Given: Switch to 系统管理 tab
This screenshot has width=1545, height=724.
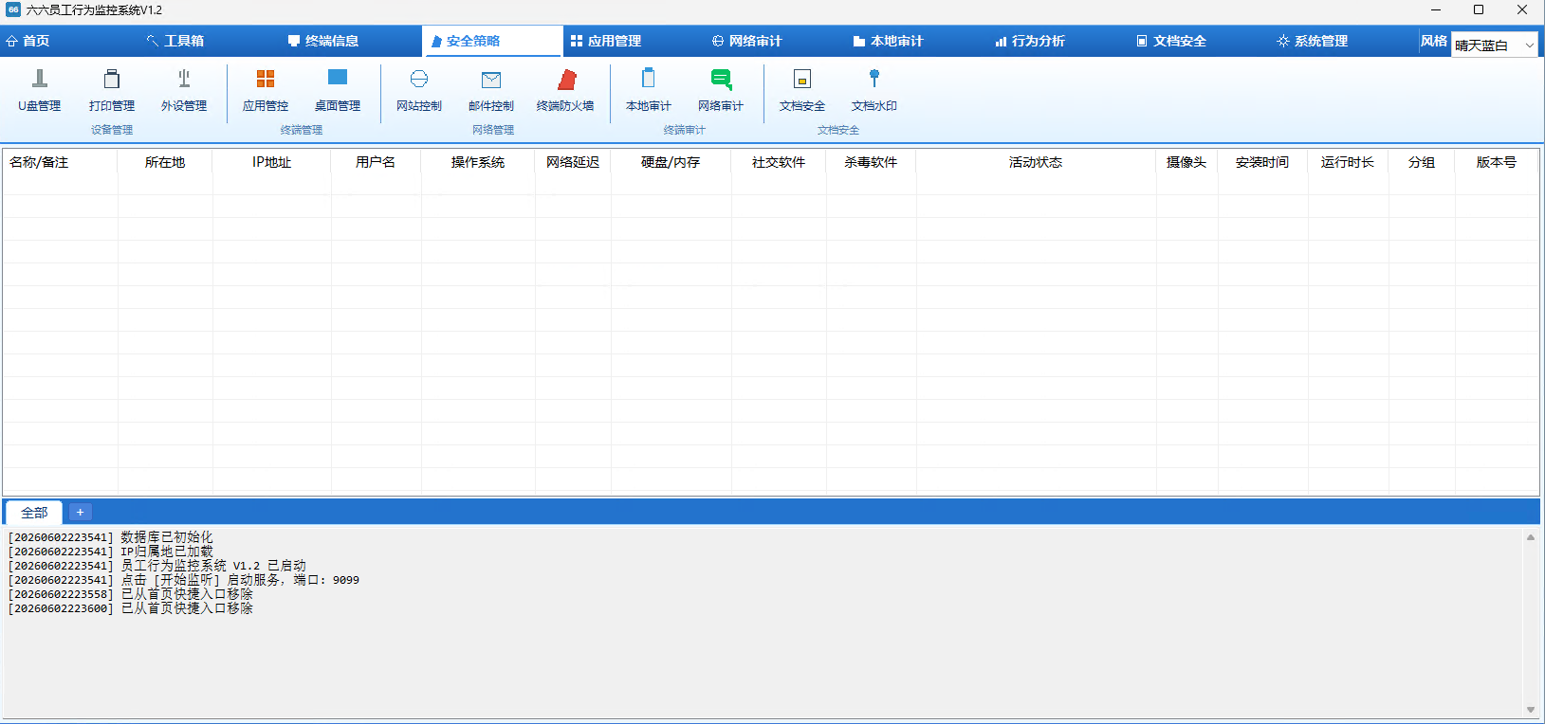Looking at the screenshot, I should 1313,41.
